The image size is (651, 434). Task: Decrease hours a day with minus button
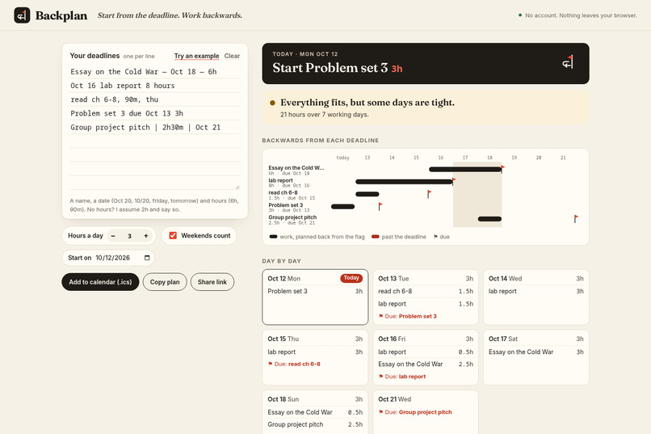[x=113, y=236]
